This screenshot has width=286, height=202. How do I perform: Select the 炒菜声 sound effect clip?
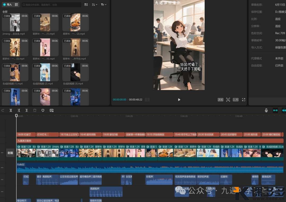pos(159,180)
